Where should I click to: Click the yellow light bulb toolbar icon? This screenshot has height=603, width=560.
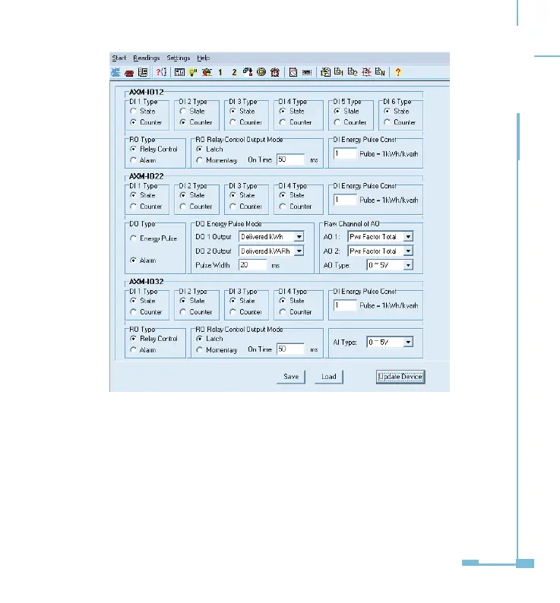pyautogui.click(x=193, y=72)
